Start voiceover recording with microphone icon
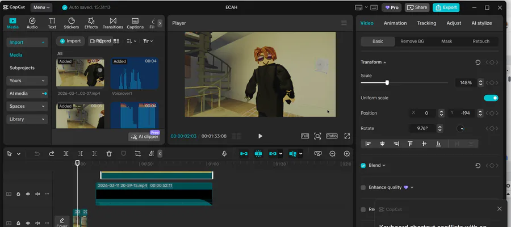 (x=224, y=154)
